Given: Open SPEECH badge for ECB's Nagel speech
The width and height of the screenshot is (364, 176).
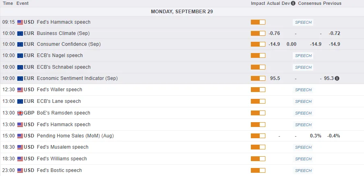Looking at the screenshot, I should pyautogui.click(x=303, y=56).
